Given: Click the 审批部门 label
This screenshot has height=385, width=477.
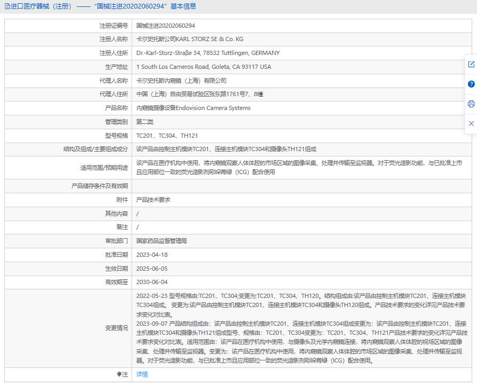Looking at the screenshot, I should point(117,241).
